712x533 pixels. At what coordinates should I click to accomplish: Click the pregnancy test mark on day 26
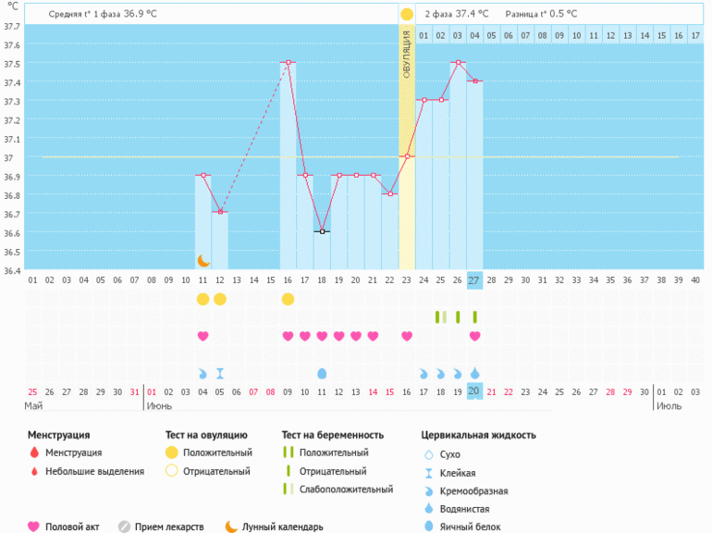pyautogui.click(x=458, y=317)
